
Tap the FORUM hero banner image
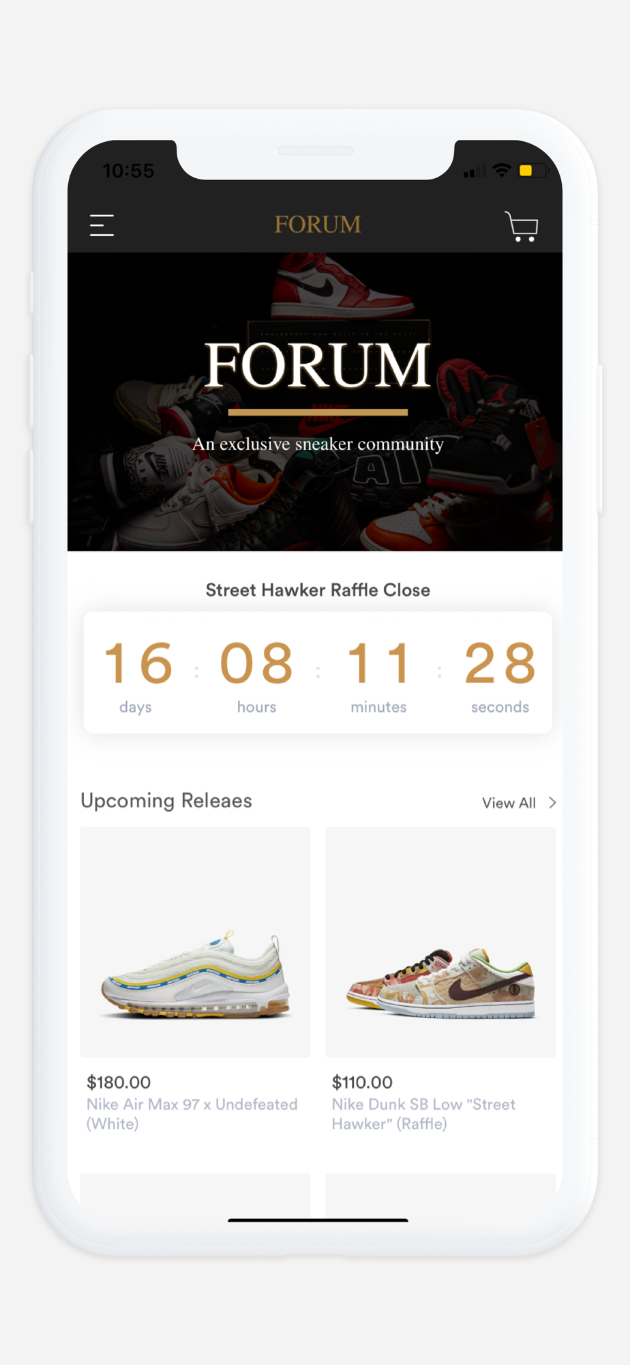(x=315, y=401)
